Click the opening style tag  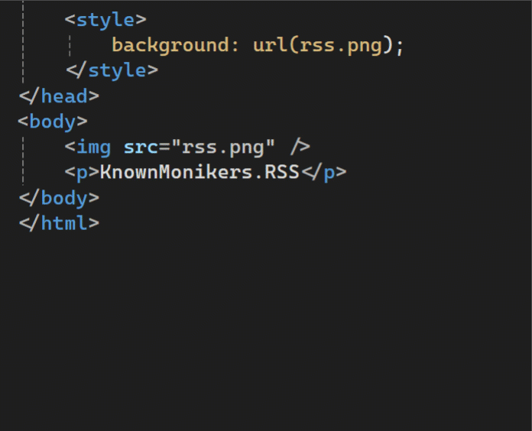click(105, 19)
